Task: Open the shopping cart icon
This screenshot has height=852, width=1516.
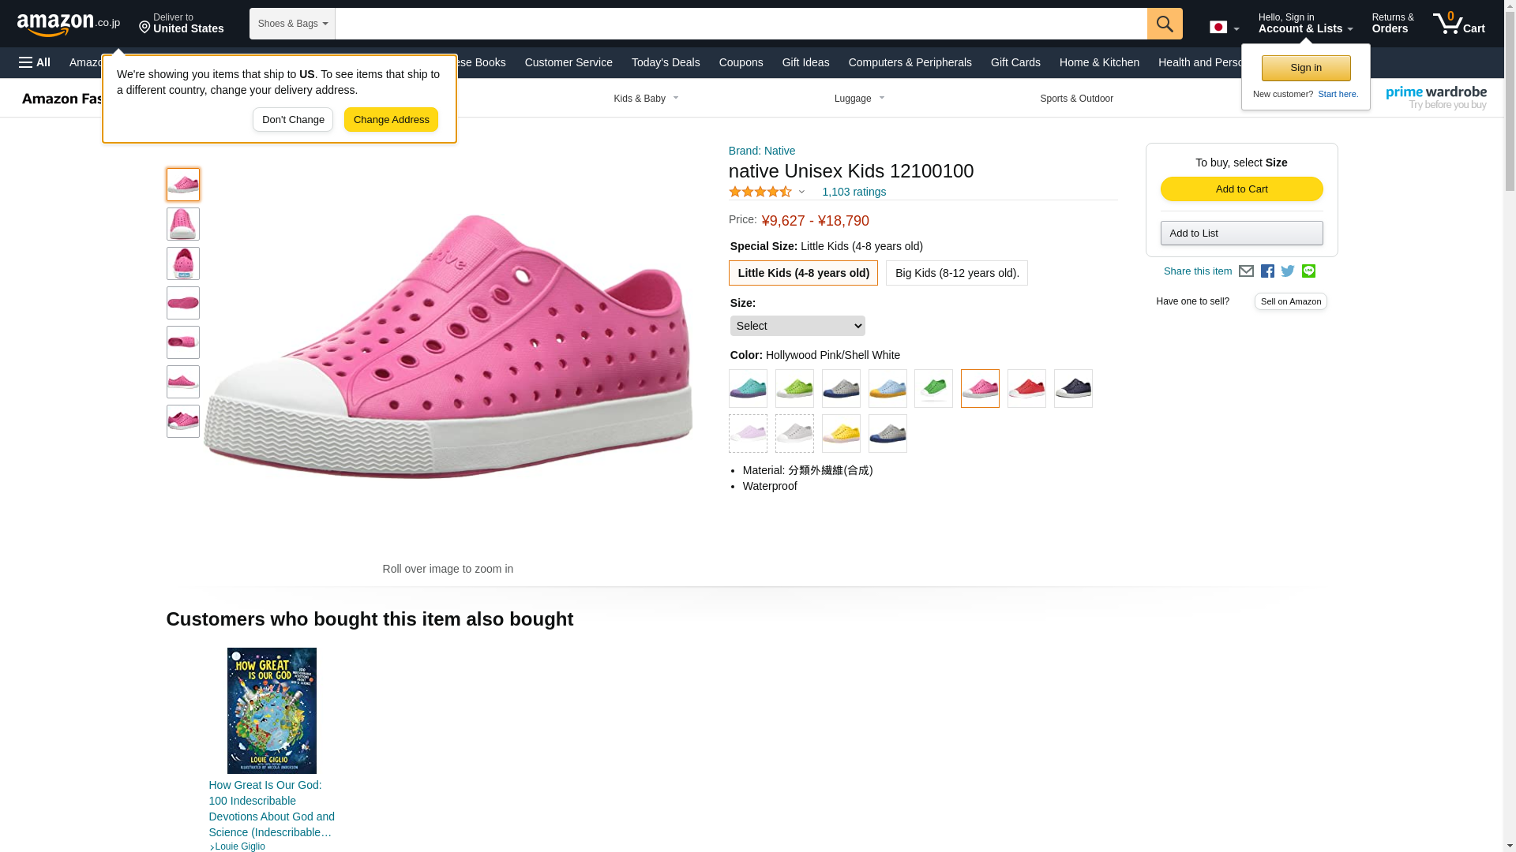Action: click(x=1458, y=24)
